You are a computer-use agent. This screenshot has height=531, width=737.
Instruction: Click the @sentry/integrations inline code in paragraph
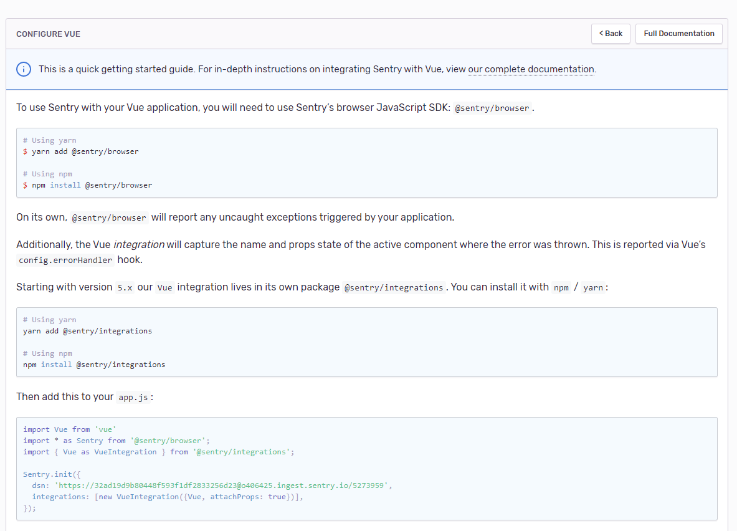click(393, 288)
